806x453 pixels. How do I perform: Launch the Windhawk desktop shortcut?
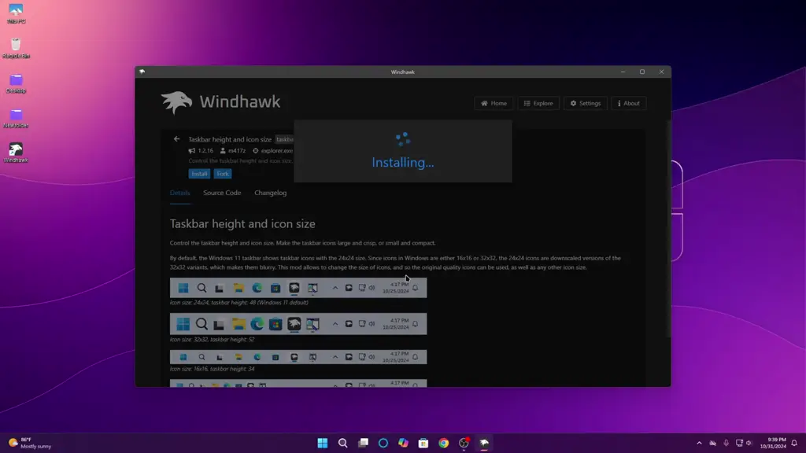pos(16,149)
